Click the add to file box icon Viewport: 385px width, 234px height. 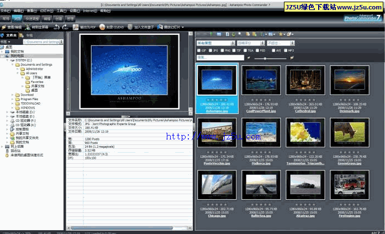[130, 27]
